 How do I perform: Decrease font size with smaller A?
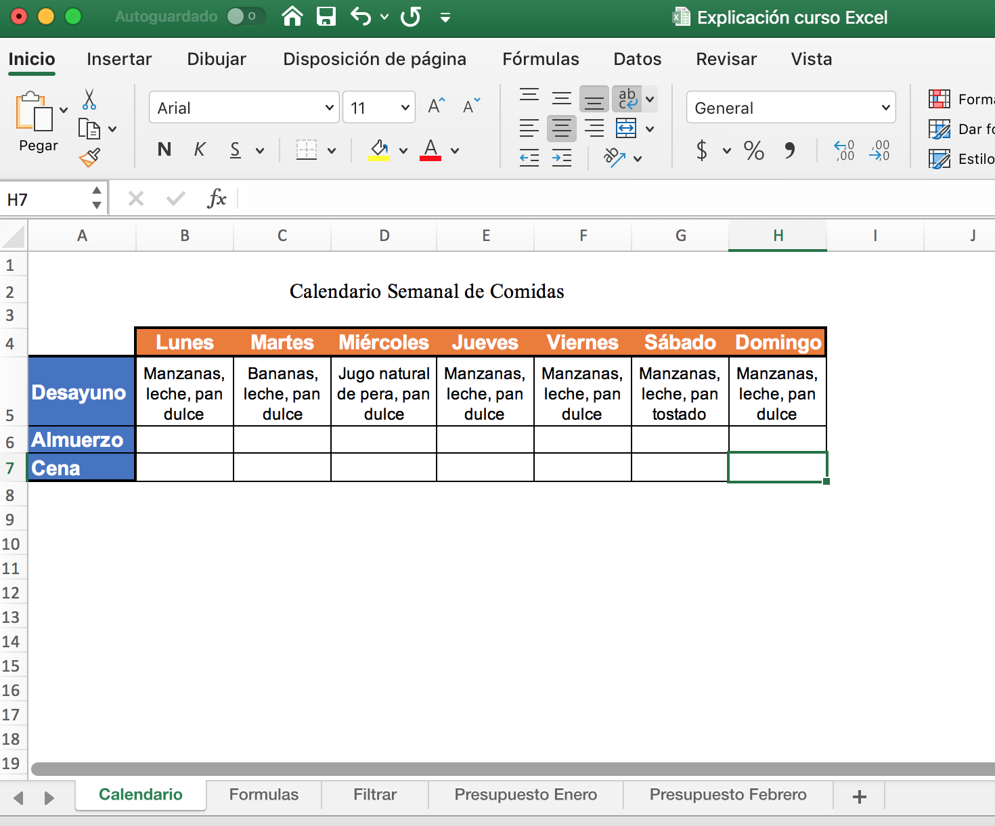point(471,106)
